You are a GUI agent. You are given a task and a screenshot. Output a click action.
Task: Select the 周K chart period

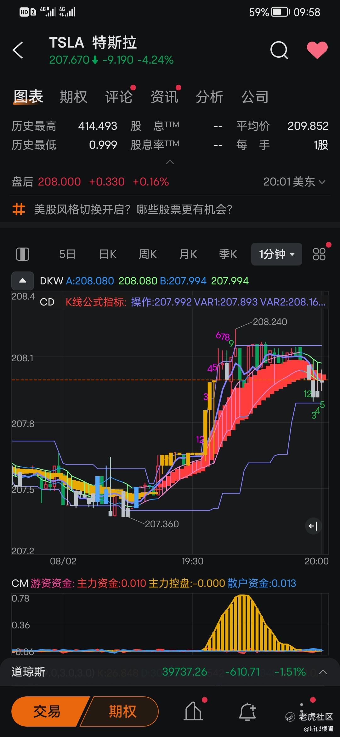click(148, 254)
